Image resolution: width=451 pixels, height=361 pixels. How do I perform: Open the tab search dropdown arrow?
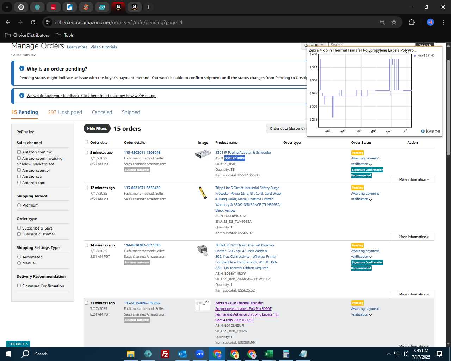click(7, 7)
